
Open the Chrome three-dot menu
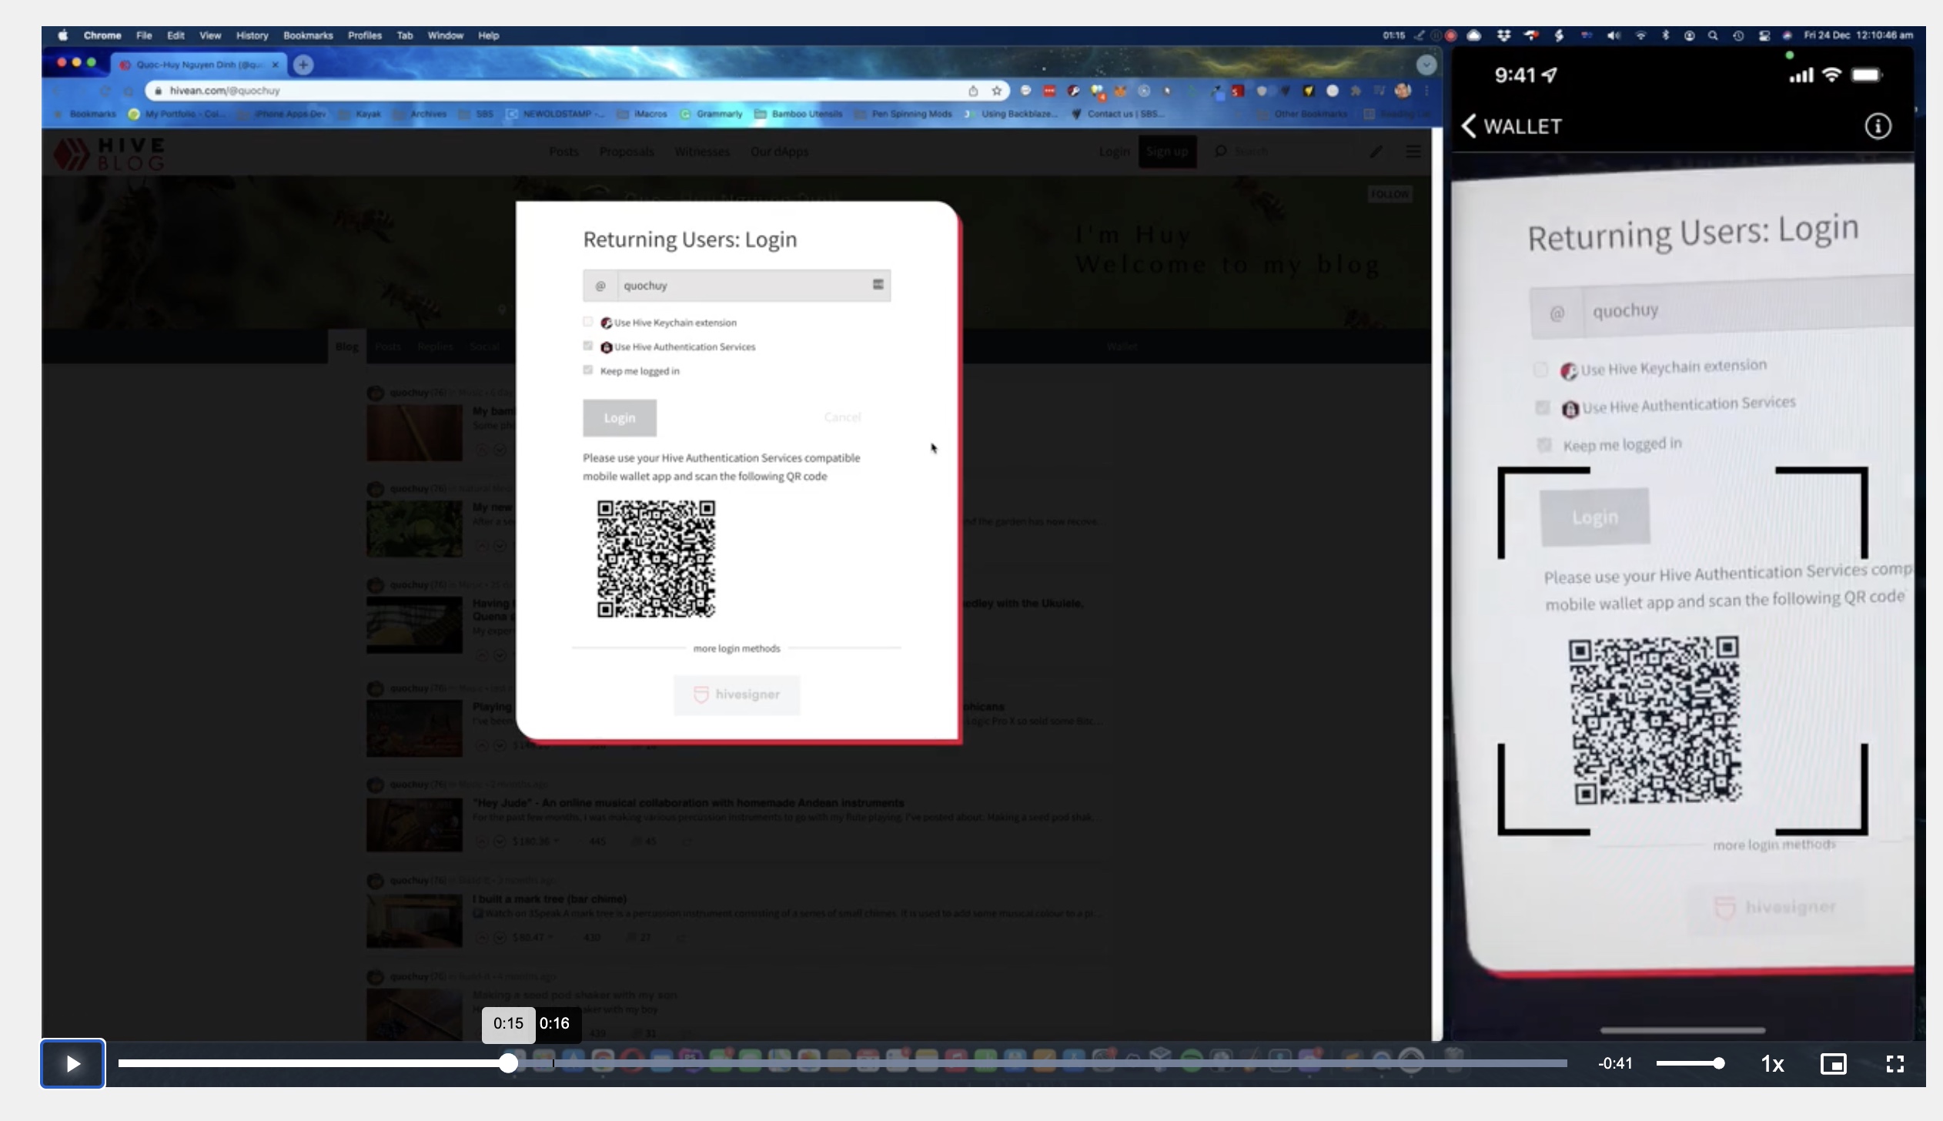coord(1426,91)
